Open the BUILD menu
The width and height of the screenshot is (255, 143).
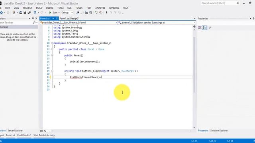coord(39,8)
